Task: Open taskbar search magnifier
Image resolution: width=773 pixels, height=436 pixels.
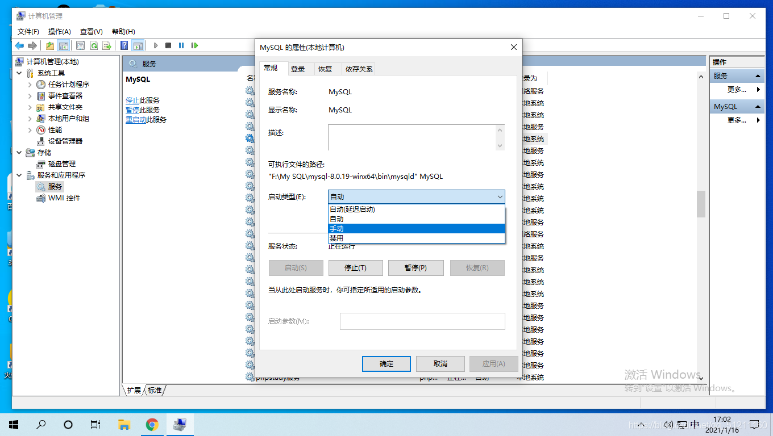Action: click(x=41, y=424)
